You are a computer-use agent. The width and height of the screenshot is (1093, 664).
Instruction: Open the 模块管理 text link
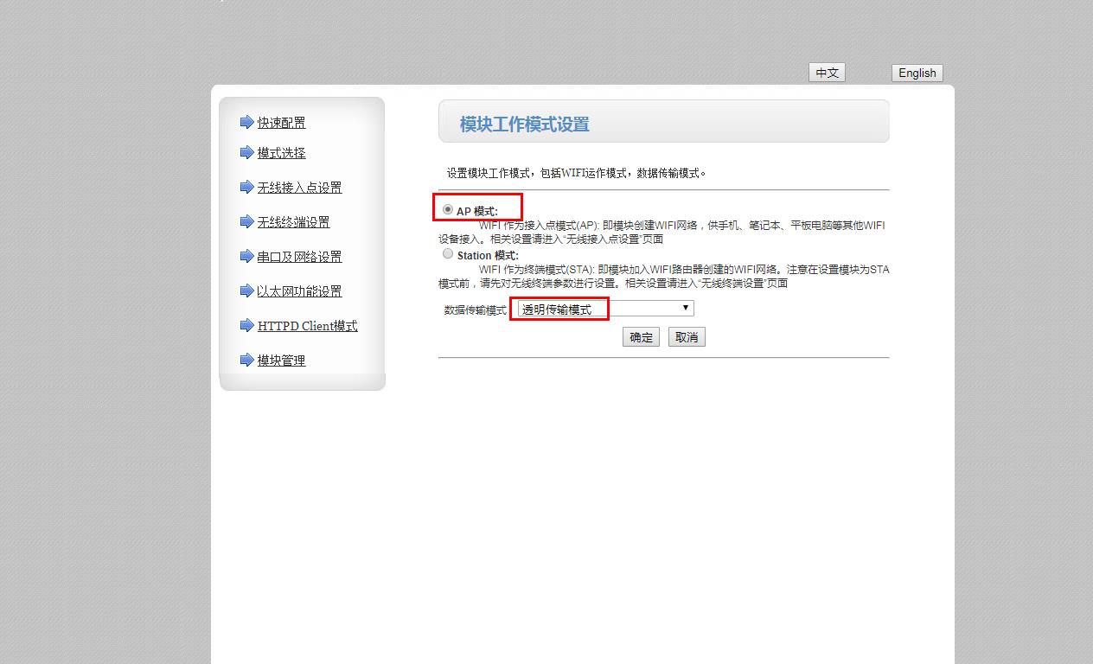click(x=281, y=361)
